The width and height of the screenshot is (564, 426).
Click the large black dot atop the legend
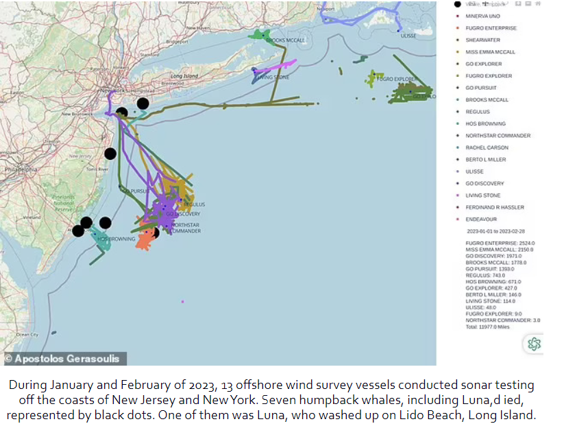point(457,4)
